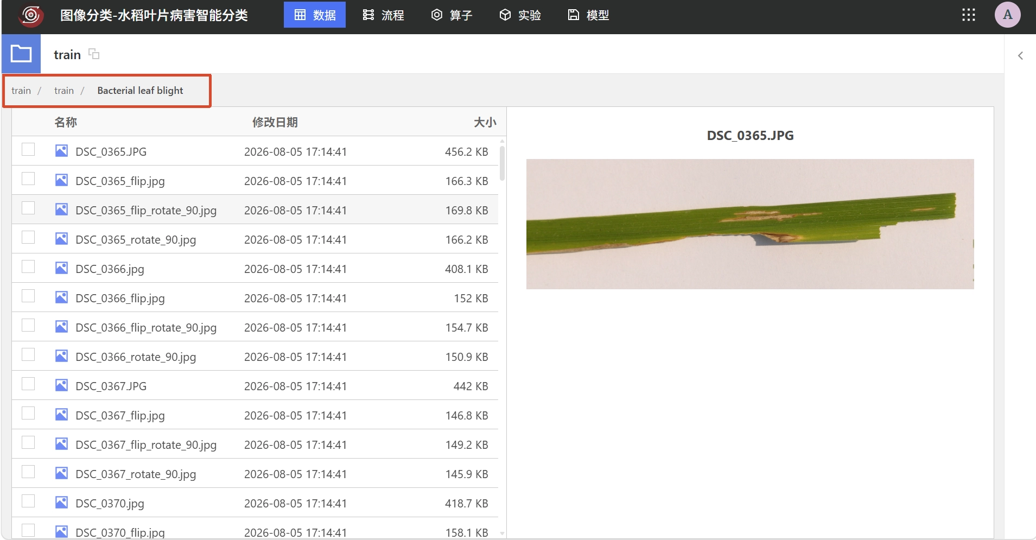Viewport: 1036px width, 540px height.
Task: Click image icon for DSC_0370.jpg
Action: (61, 503)
